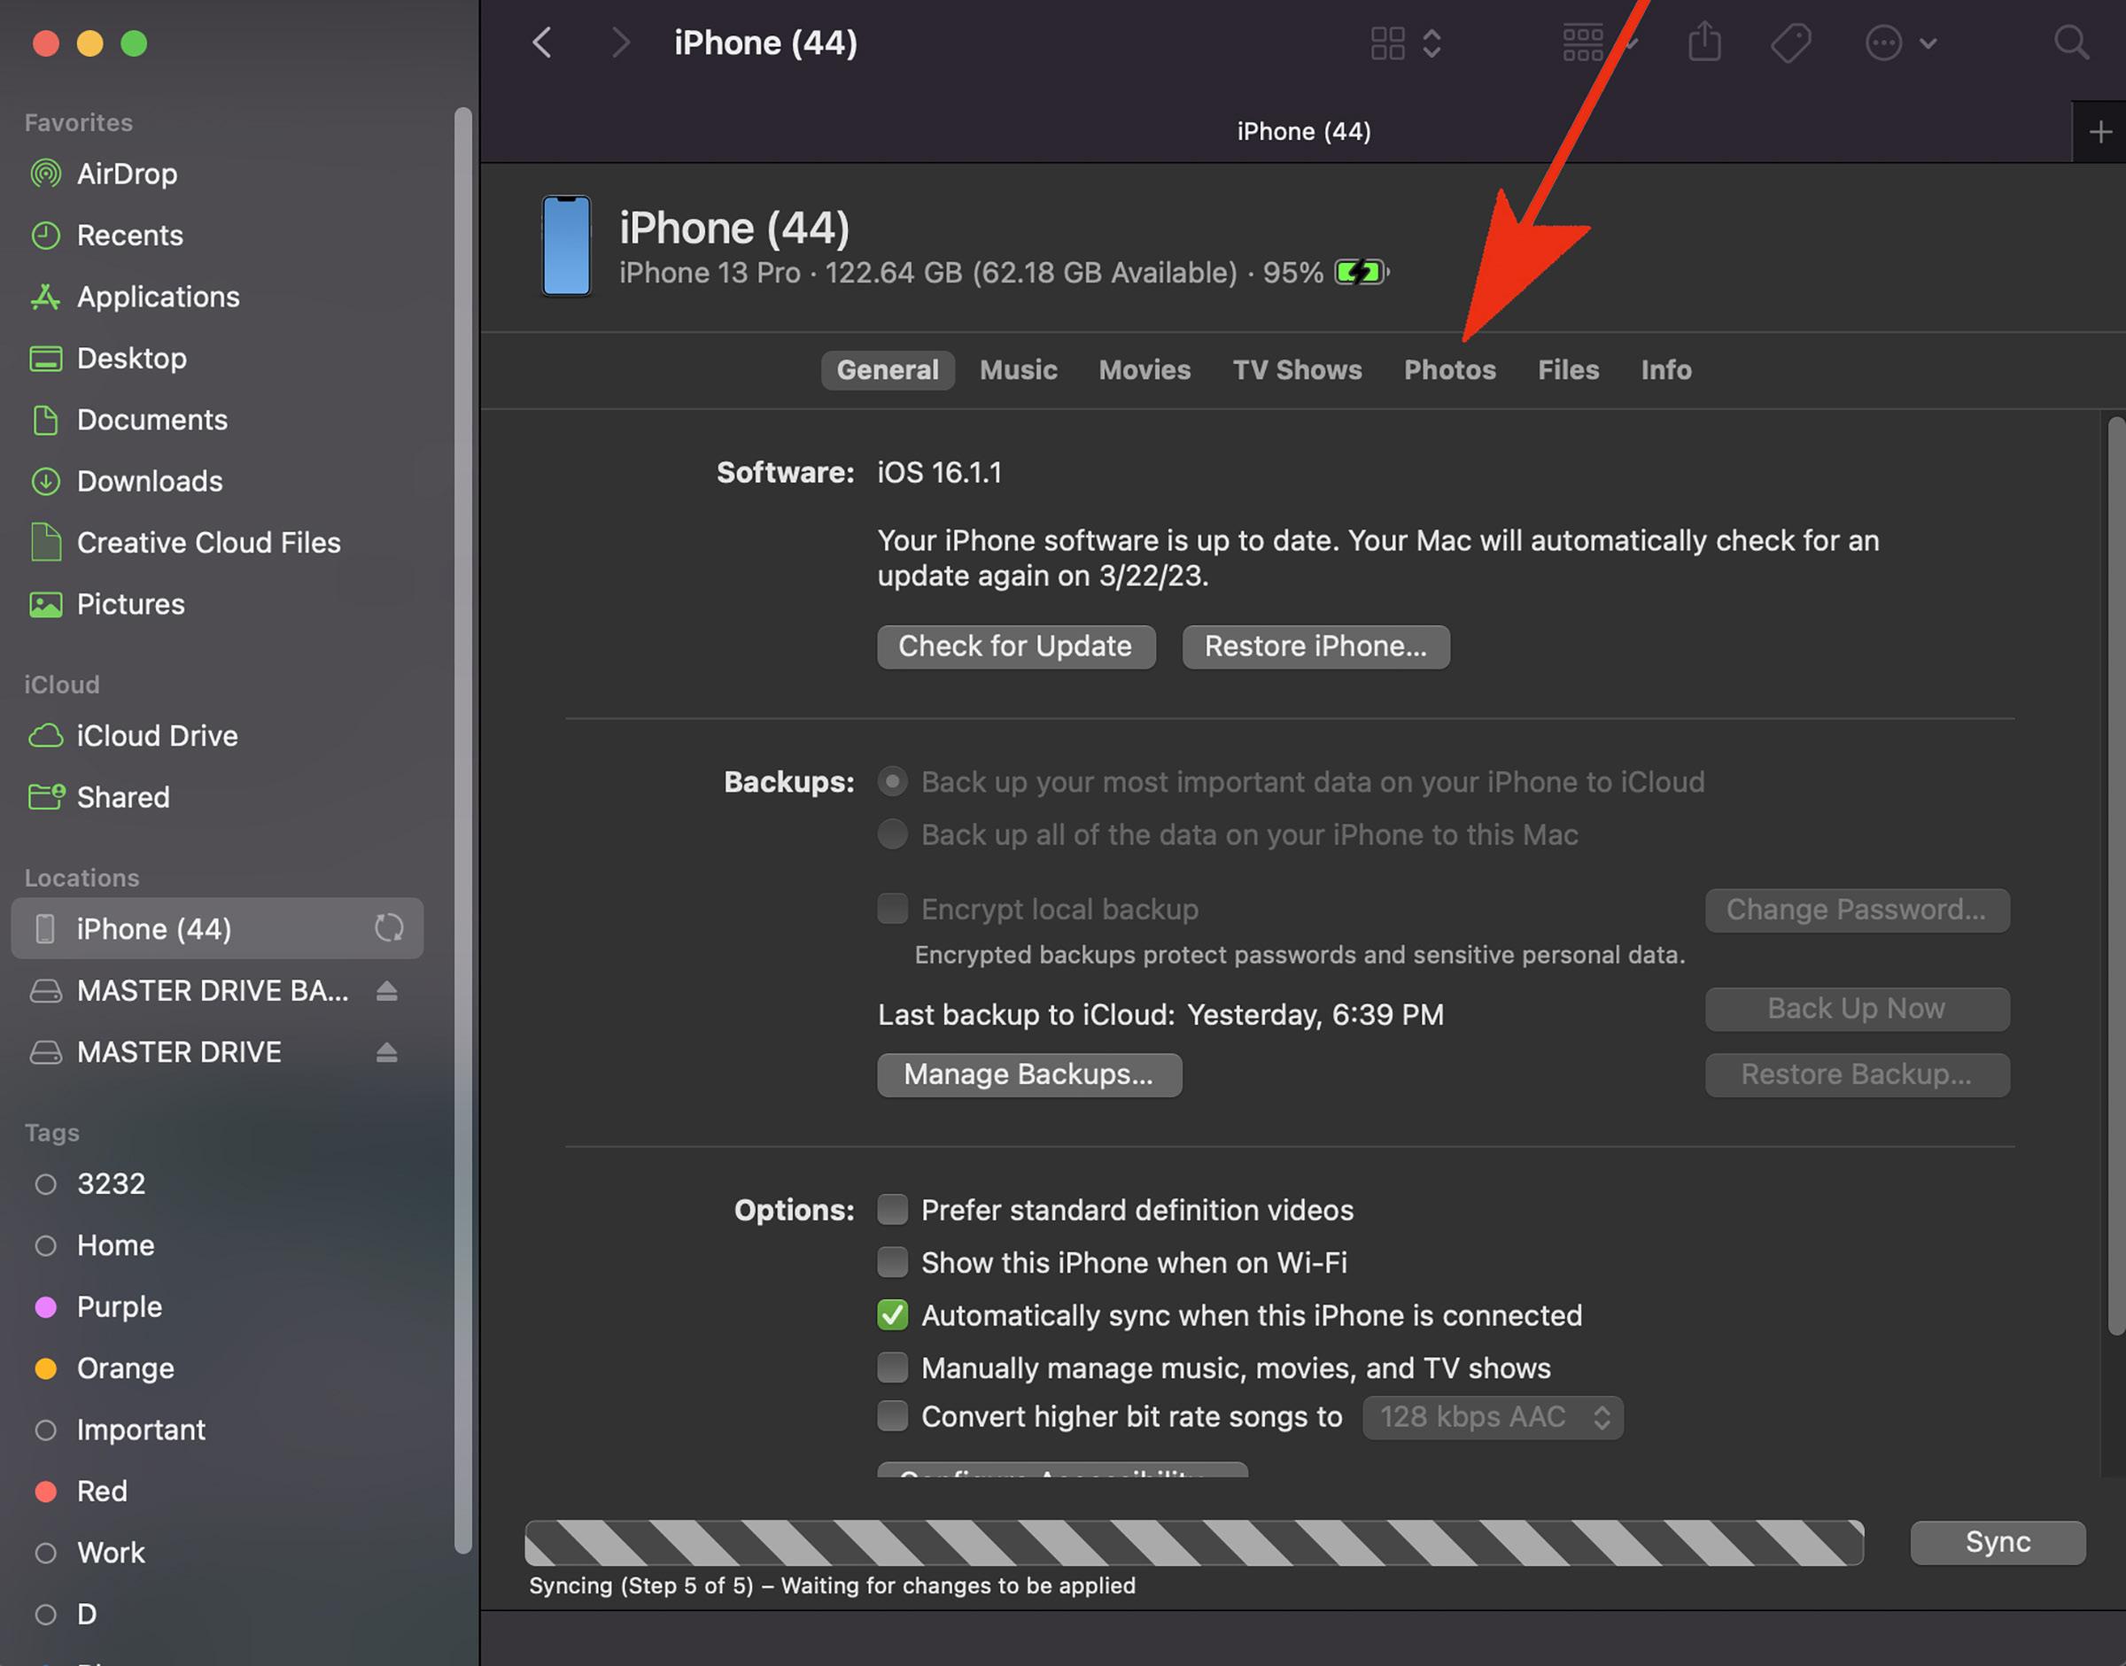Click the Check for Update button
Screen dimensions: 2126x1666
click(1014, 647)
